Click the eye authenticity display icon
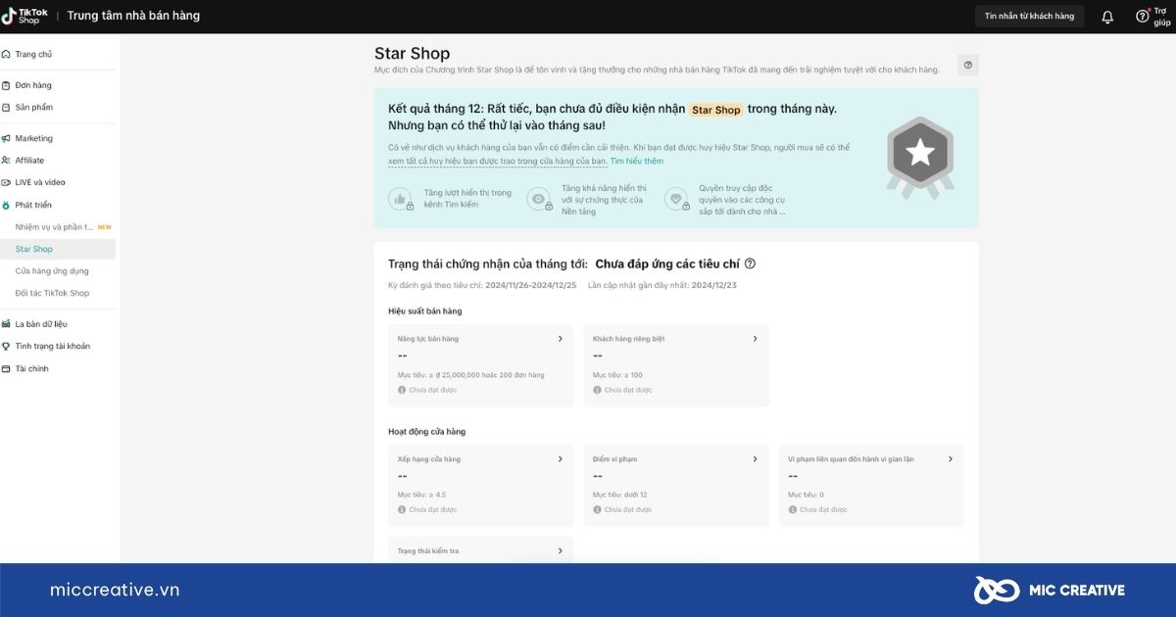The image size is (1176, 617). (539, 199)
